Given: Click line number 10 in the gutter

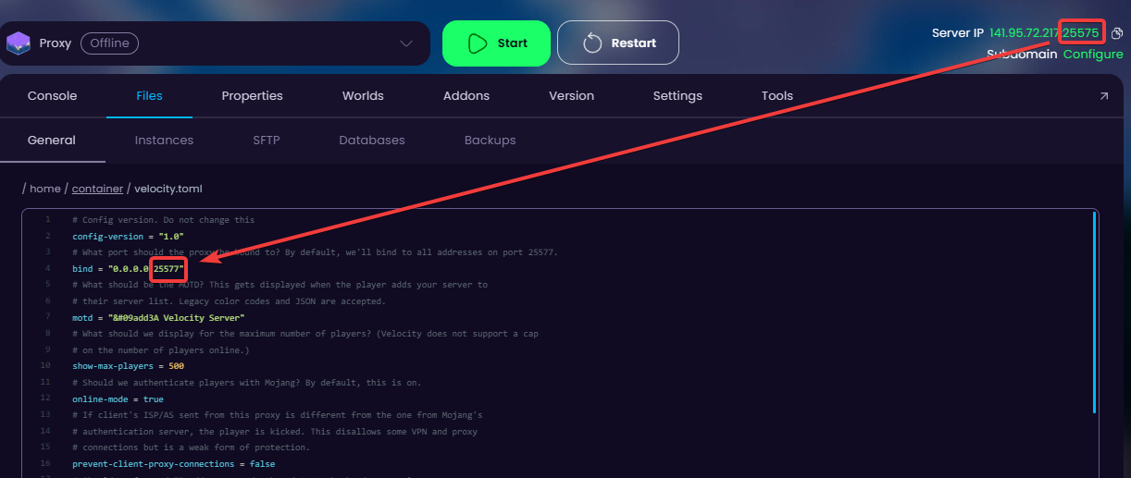Looking at the screenshot, I should point(45,366).
